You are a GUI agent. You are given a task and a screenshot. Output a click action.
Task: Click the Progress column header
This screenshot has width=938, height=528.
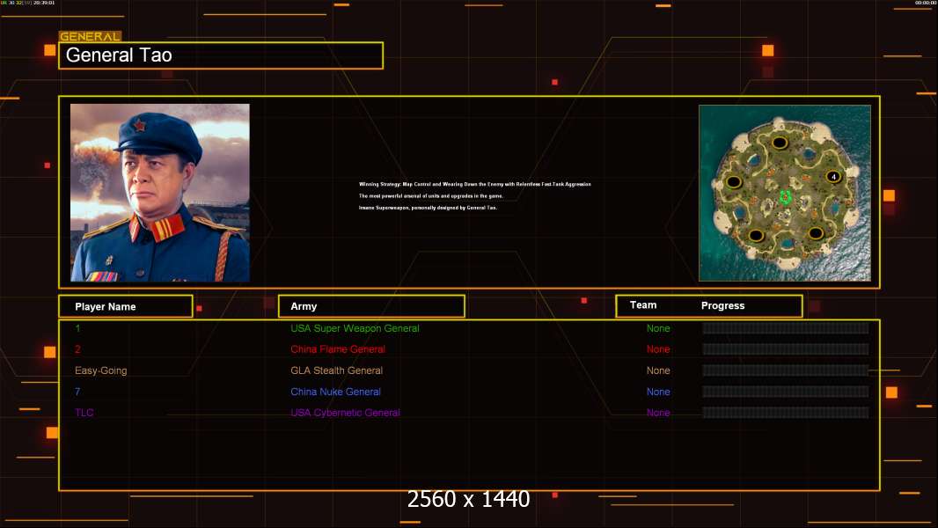pyautogui.click(x=722, y=305)
